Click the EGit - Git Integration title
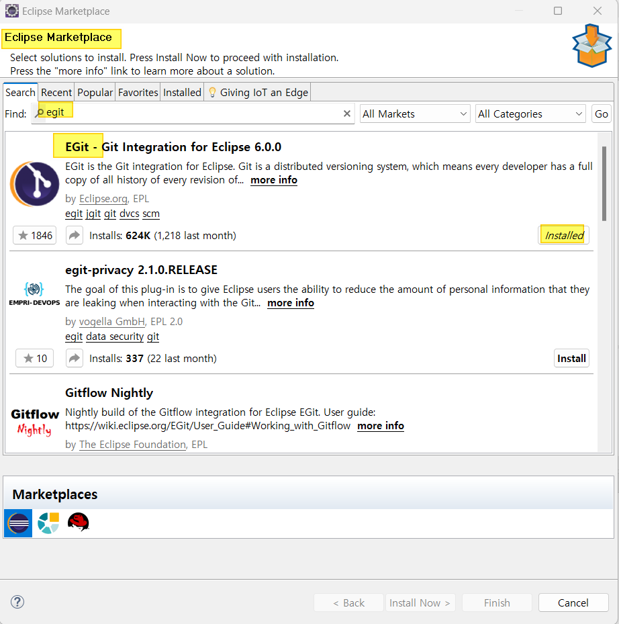Screen dimensions: 619x624 click(173, 147)
